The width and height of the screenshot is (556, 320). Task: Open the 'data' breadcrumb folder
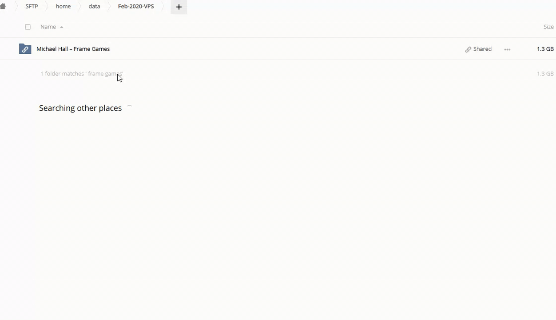[94, 7]
